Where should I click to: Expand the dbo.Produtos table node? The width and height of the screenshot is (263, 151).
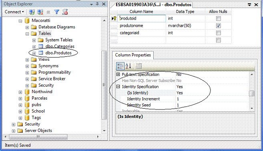pos(34,53)
